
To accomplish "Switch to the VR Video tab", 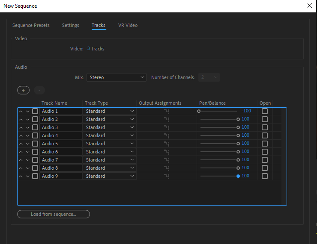I will coord(128,25).
